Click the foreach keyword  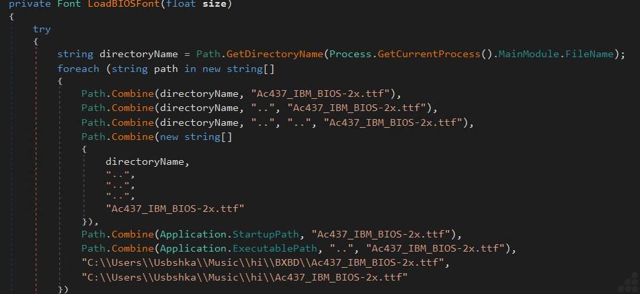pyautogui.click(x=78, y=69)
